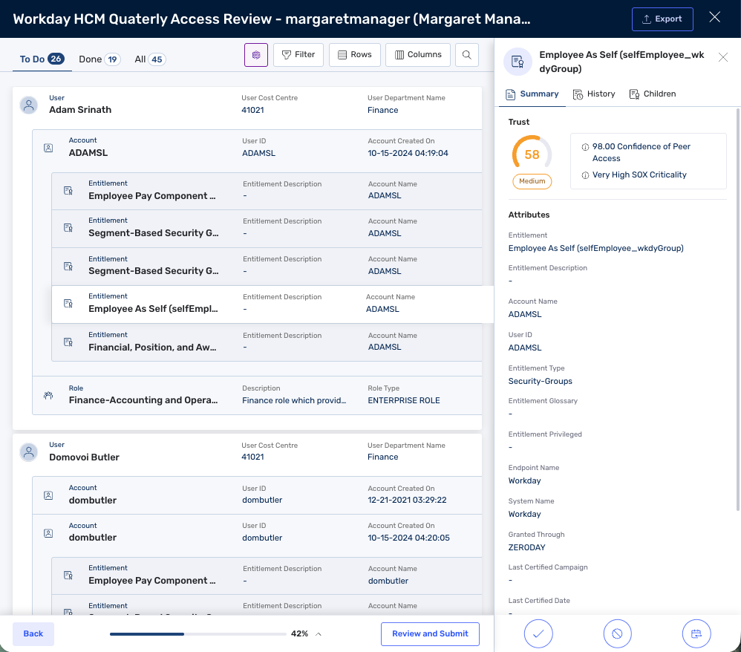Viewport: 741px width, 652px height.
Task: Open the History tab
Action: tap(594, 94)
